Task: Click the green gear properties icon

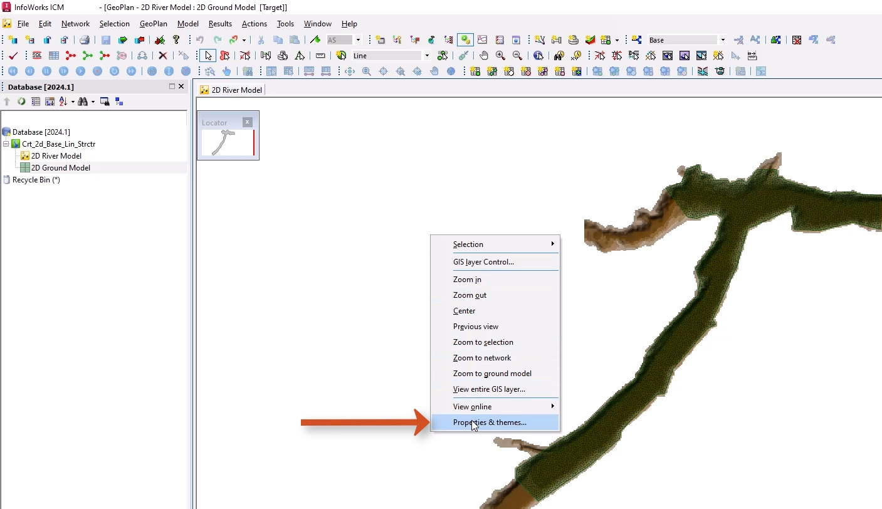Action: (465, 40)
